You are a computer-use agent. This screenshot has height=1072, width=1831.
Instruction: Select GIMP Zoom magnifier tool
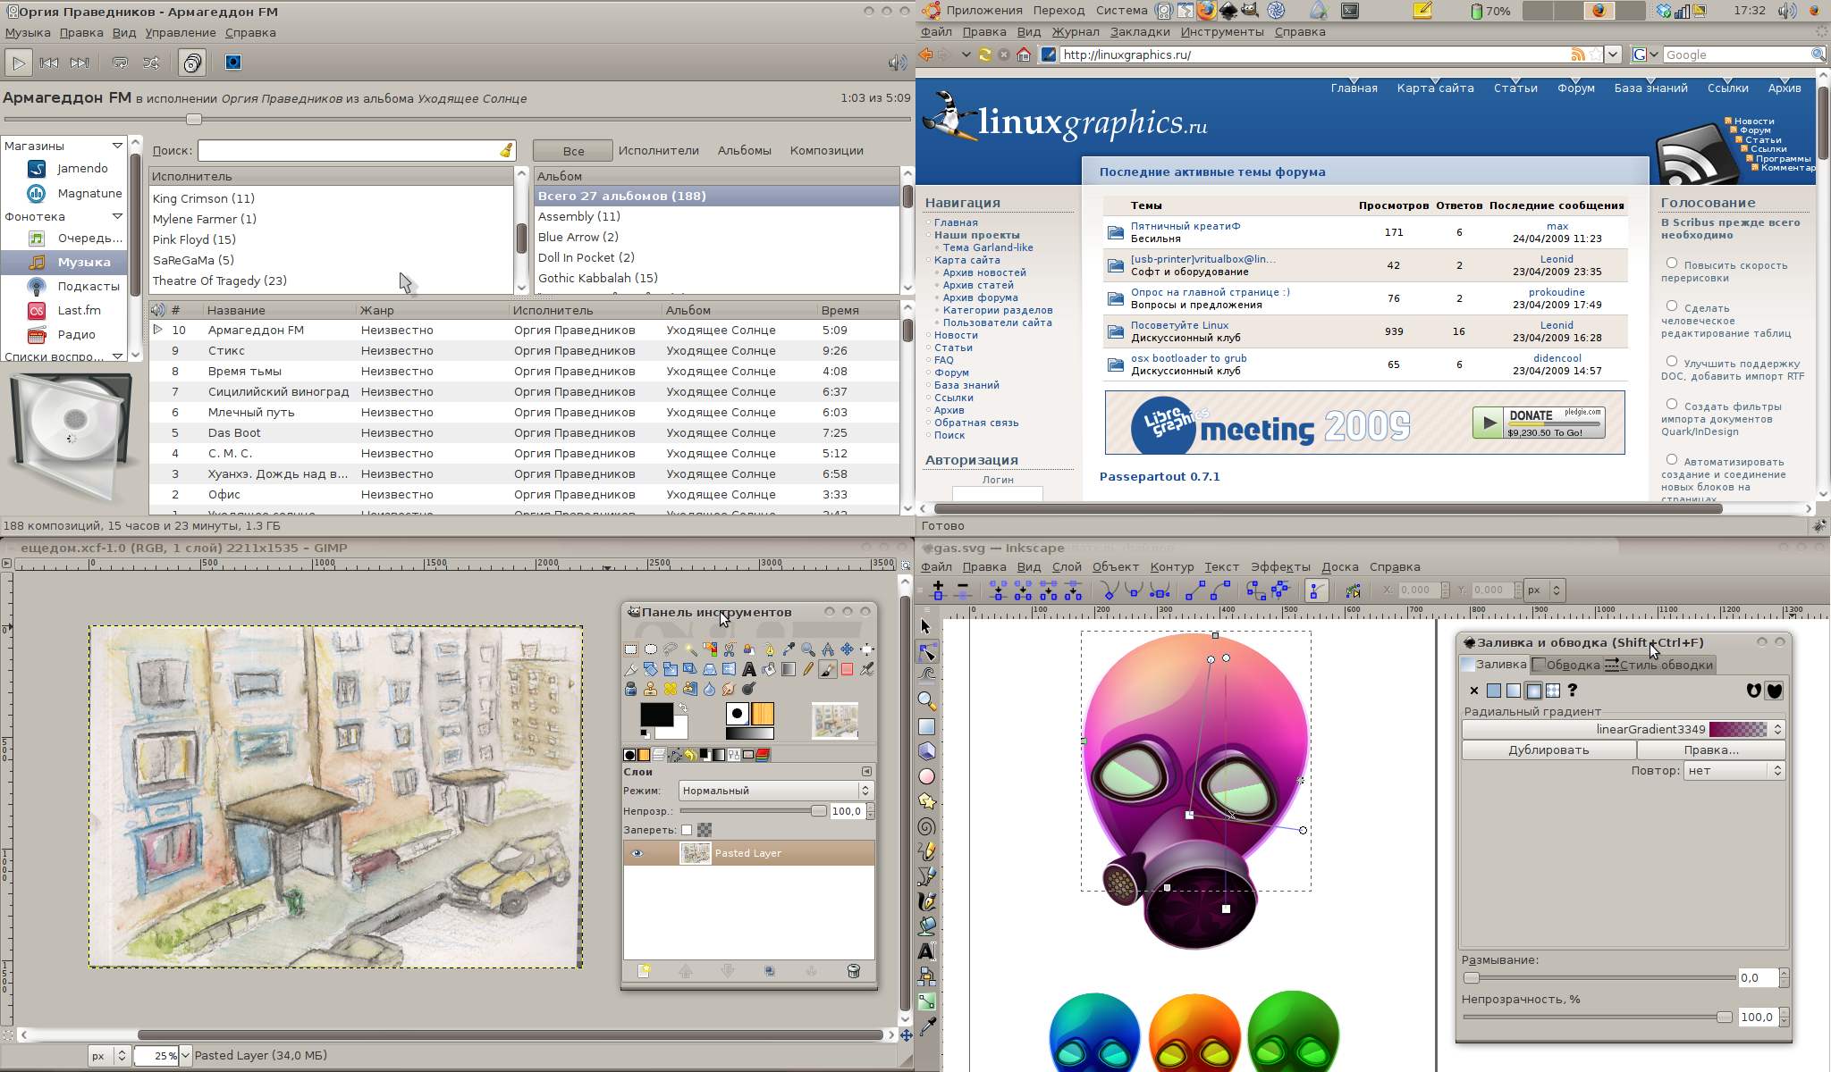point(808,649)
